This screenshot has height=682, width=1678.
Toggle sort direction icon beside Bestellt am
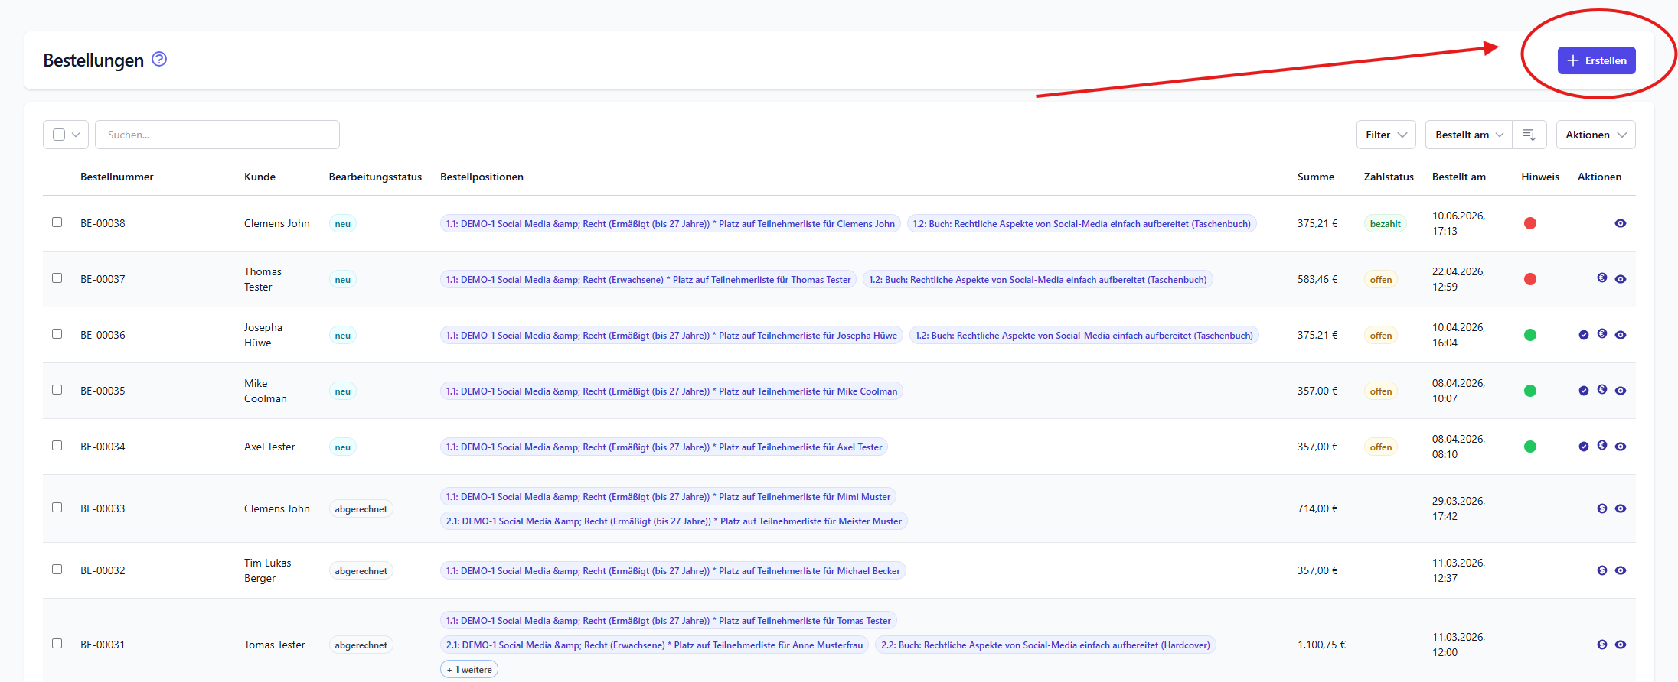(x=1529, y=135)
